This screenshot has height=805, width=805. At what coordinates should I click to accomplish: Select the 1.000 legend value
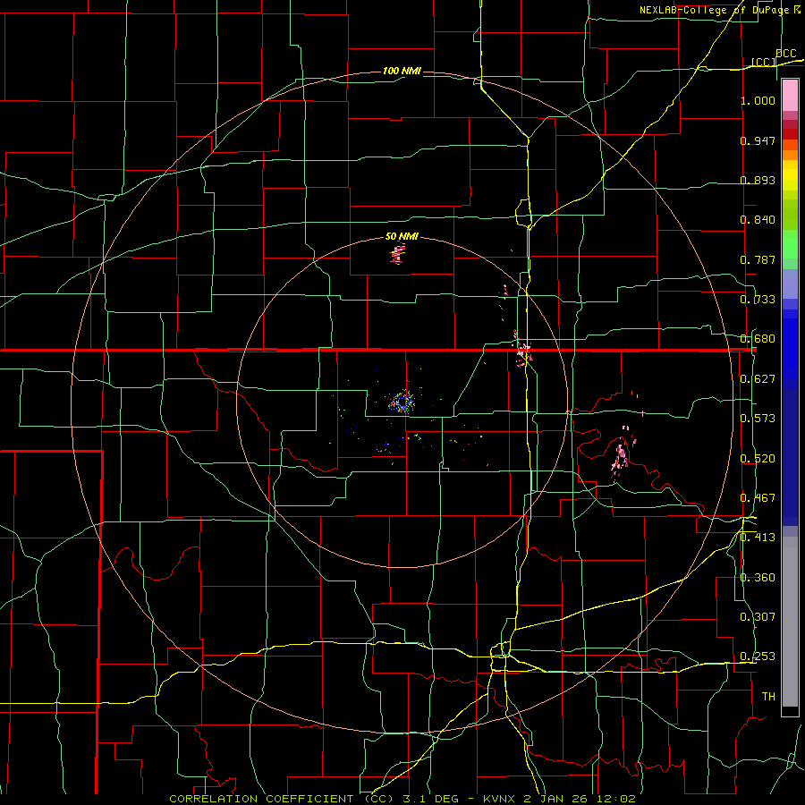pyautogui.click(x=758, y=100)
